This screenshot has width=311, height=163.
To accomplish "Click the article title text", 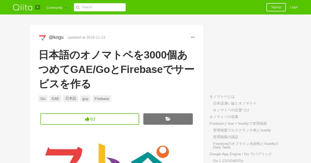I will coord(116,69).
